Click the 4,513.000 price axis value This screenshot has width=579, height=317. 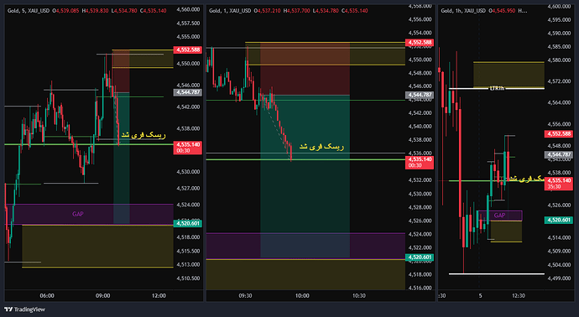[188, 265]
